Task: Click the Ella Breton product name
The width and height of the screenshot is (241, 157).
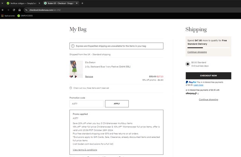Action: pos(90,62)
